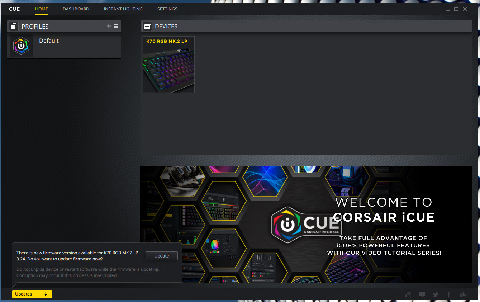The width and height of the screenshot is (480, 302).
Task: Open the forum chat bubble icon
Action: click(422, 294)
